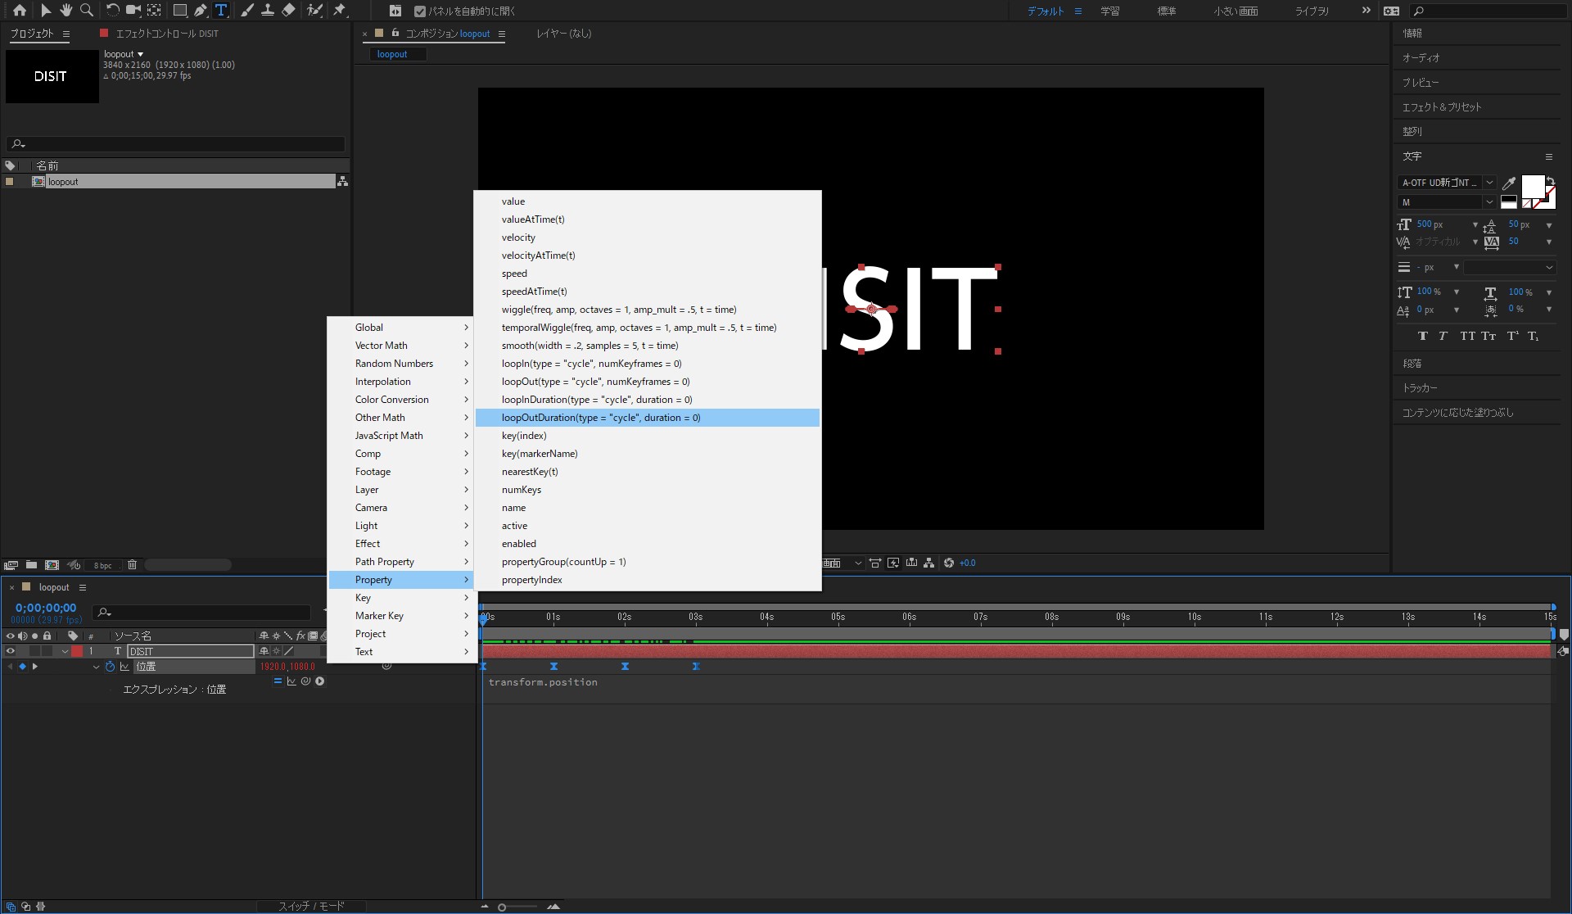
Task: Toggle the collapse transformations switch on DISIT layer
Action: click(x=276, y=652)
